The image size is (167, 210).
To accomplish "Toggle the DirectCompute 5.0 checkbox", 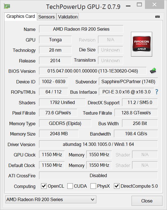I will pyautogui.click(x=117, y=186).
